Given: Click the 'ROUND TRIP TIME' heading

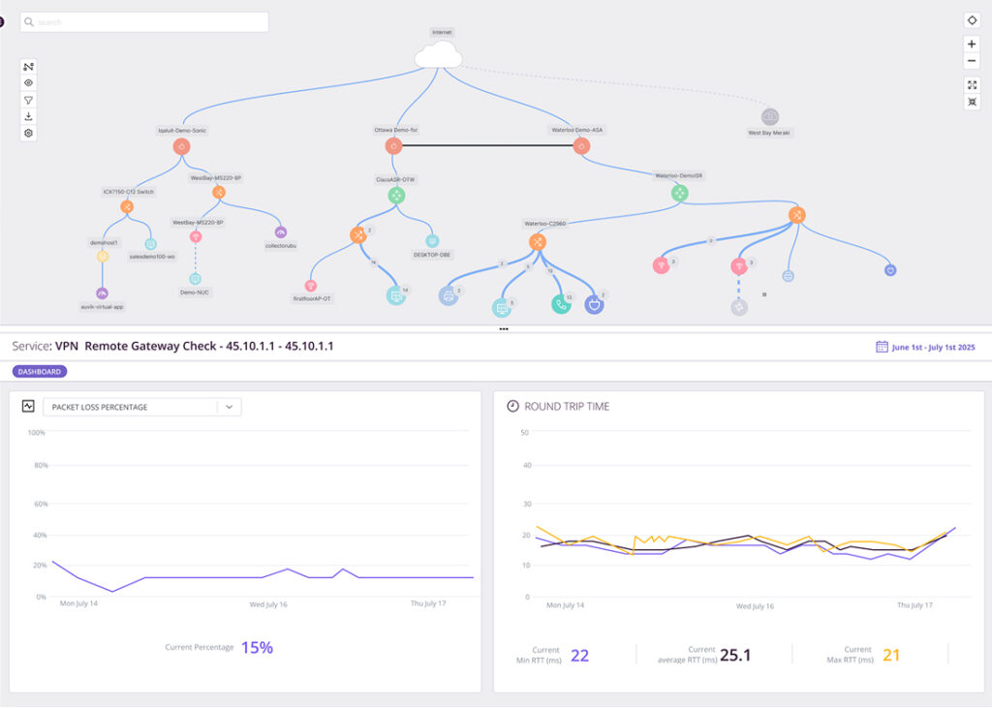Looking at the screenshot, I should pyautogui.click(x=567, y=407).
